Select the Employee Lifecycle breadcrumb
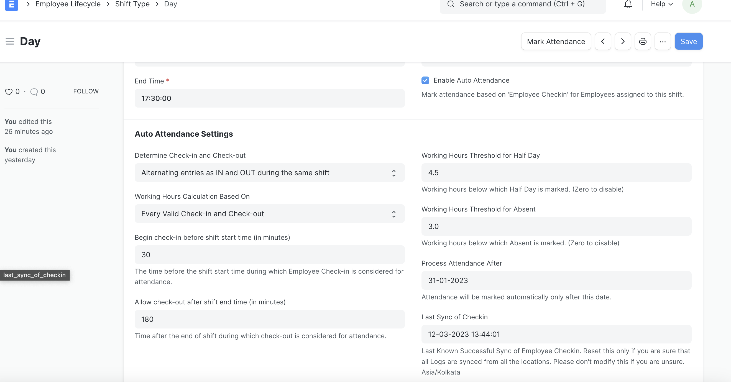Image resolution: width=731 pixels, height=382 pixels. [x=68, y=4]
